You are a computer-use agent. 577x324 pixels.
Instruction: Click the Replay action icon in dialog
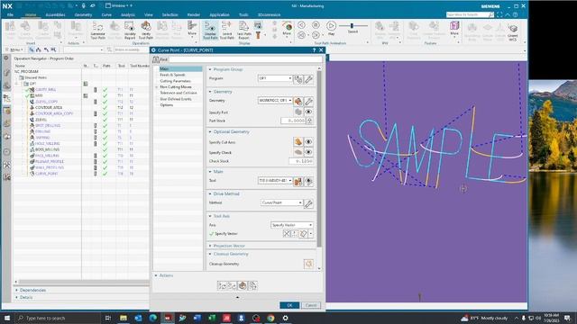click(233, 285)
